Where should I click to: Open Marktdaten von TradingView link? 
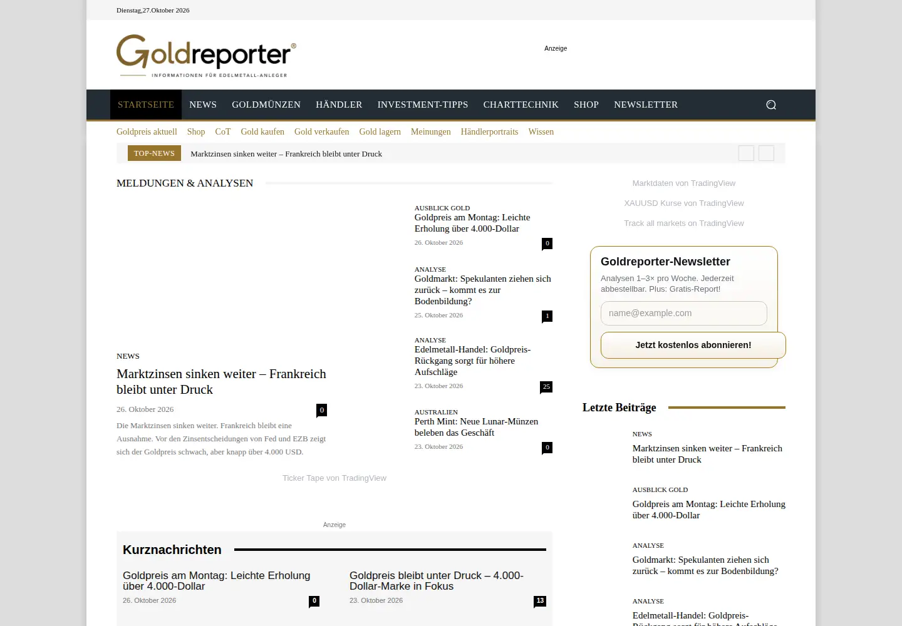pos(684,183)
